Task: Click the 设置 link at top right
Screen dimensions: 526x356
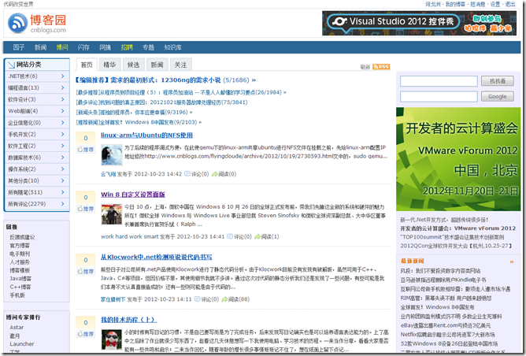Action: [x=495, y=4]
